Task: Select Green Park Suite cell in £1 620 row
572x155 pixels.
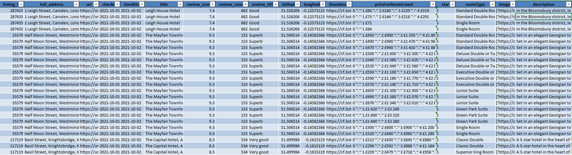Action: pos(475,109)
